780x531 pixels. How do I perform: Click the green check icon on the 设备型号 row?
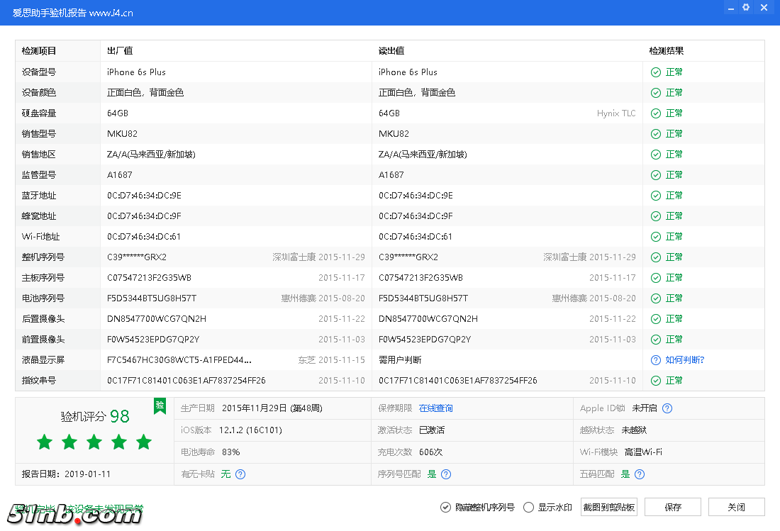655,72
